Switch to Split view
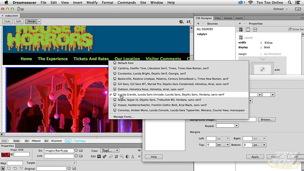The height and width of the screenshot is (171, 304). tap(19, 21)
